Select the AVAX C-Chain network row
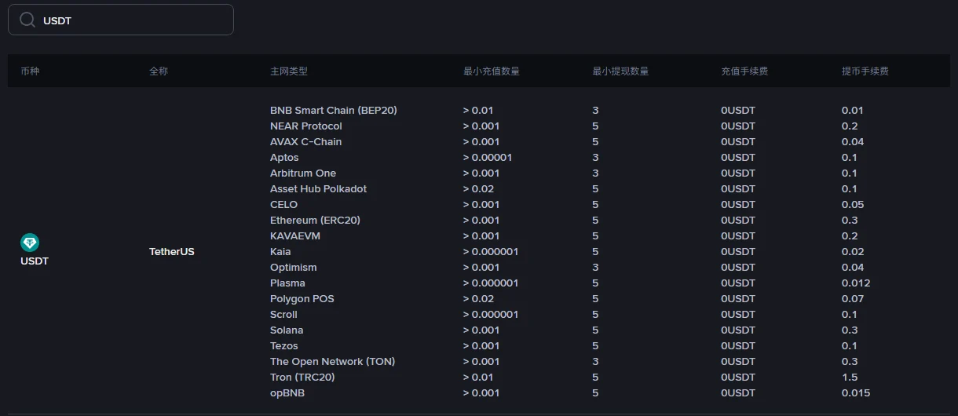This screenshot has width=958, height=416. [306, 142]
